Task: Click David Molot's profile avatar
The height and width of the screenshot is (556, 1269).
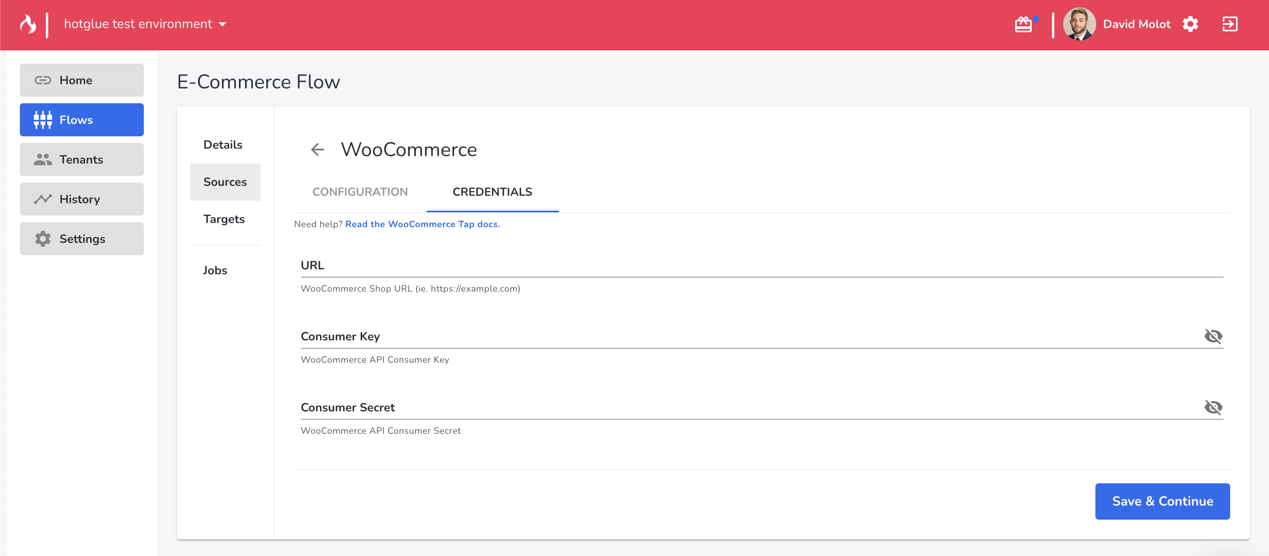Action: pyautogui.click(x=1079, y=24)
